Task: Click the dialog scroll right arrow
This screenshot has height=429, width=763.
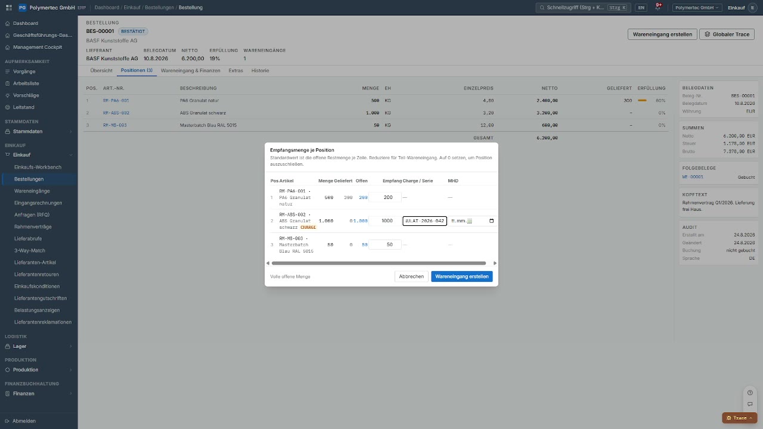Action: (x=495, y=263)
